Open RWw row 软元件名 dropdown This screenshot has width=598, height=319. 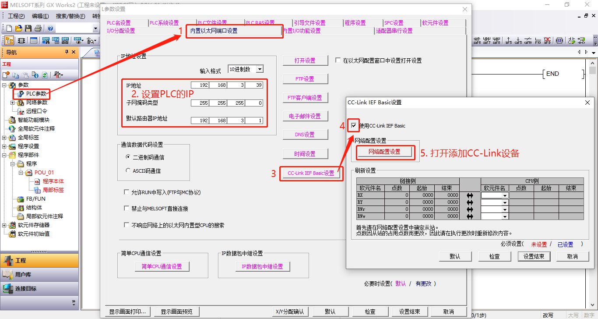click(x=505, y=216)
